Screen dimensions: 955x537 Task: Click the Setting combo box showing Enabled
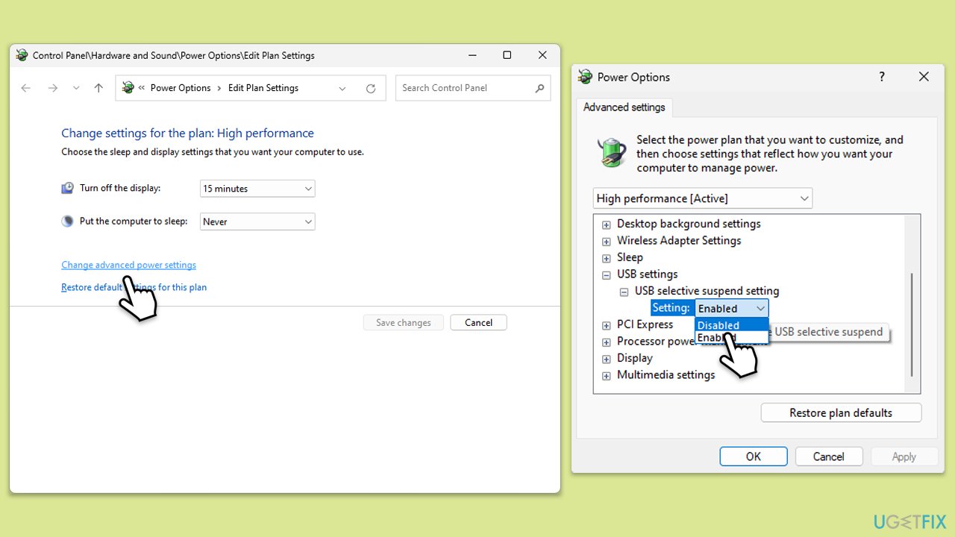point(732,308)
